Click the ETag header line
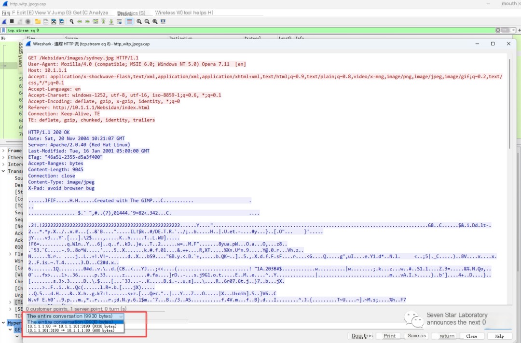The width and height of the screenshot is (521, 343). [x=66, y=157]
